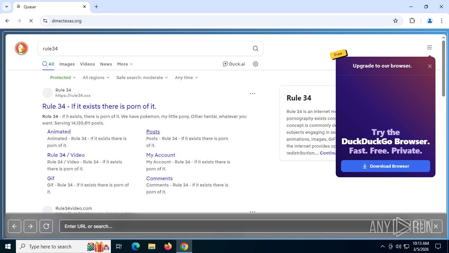Image resolution: width=449 pixels, height=253 pixels.
Task: Open Safe search: moderate dropdown
Action: pyautogui.click(x=142, y=77)
